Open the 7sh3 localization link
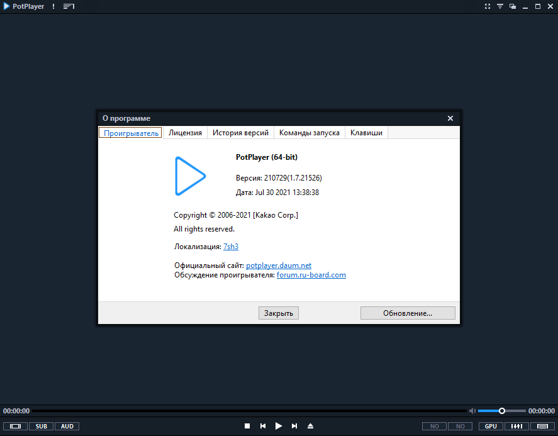Image resolution: width=558 pixels, height=436 pixels. (231, 246)
